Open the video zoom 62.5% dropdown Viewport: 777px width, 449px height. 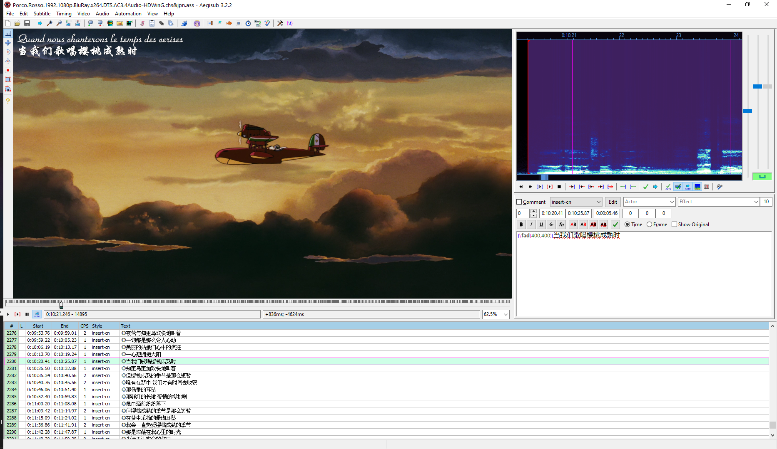[x=496, y=314]
